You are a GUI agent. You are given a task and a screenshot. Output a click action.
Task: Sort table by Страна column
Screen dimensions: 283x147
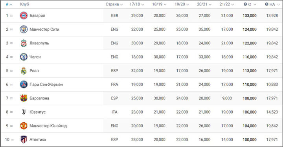coord(114,4)
